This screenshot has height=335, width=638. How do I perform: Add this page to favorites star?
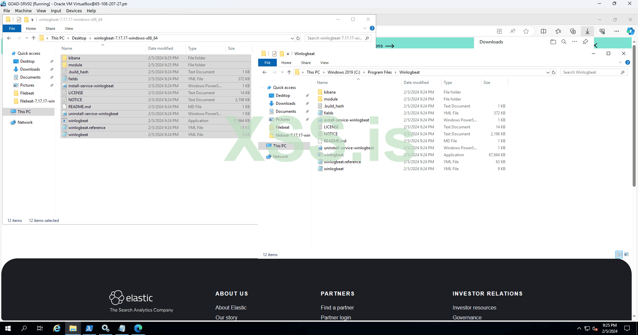point(526,31)
